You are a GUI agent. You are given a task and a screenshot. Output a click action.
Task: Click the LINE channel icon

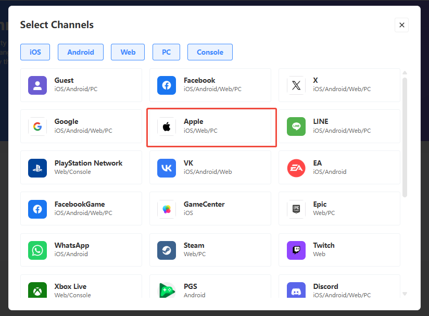click(x=296, y=127)
